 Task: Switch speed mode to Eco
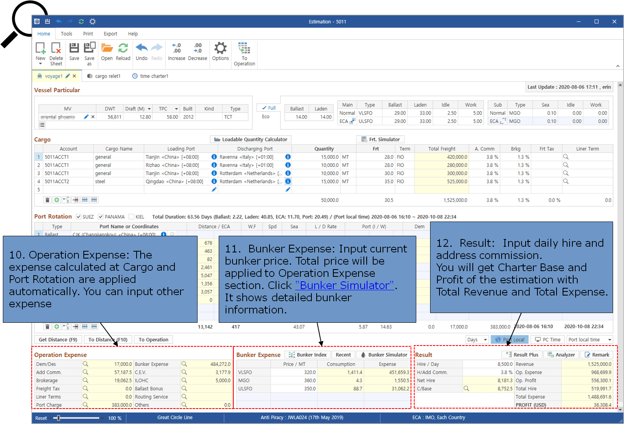266,116
